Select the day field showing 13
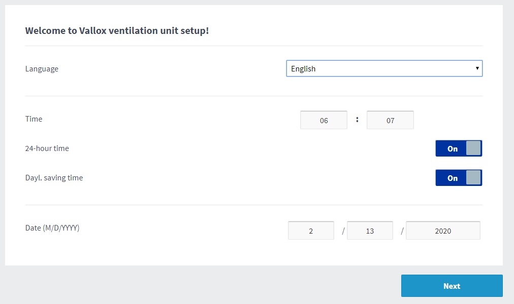The height and width of the screenshot is (304, 514). pyautogui.click(x=370, y=231)
